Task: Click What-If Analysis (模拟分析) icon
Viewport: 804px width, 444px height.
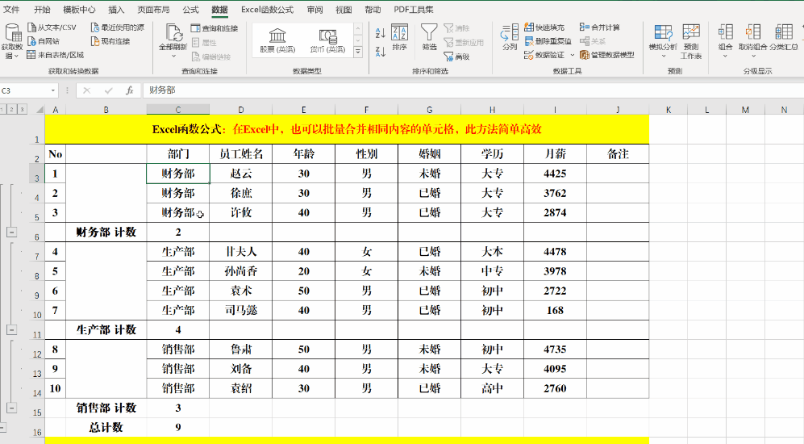Action: click(663, 32)
